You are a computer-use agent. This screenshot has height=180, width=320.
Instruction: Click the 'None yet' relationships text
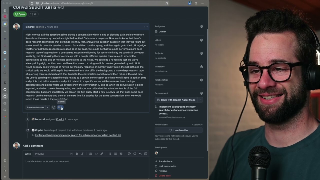pyautogui.click(x=159, y=84)
